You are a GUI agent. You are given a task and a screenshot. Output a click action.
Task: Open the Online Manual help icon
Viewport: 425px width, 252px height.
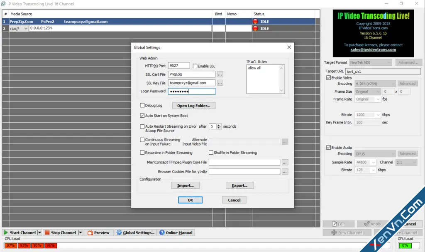pyautogui.click(x=162, y=232)
